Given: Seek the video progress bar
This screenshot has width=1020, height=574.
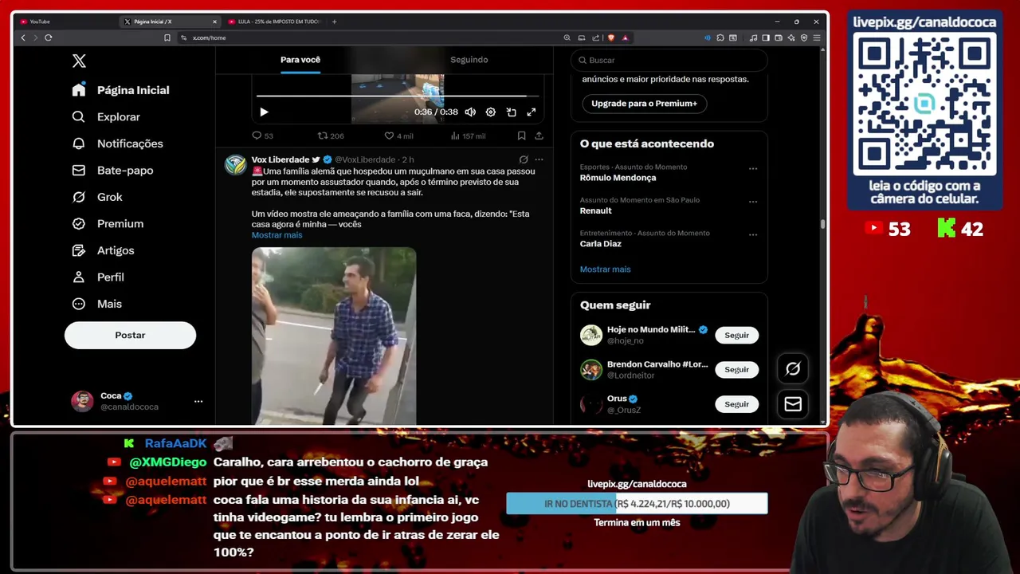Looking at the screenshot, I should [398, 96].
